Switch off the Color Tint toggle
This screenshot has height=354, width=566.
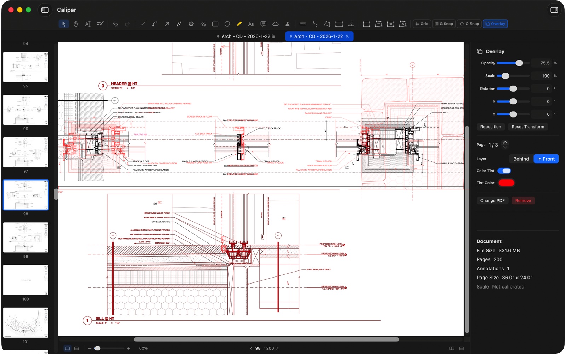[x=504, y=171]
